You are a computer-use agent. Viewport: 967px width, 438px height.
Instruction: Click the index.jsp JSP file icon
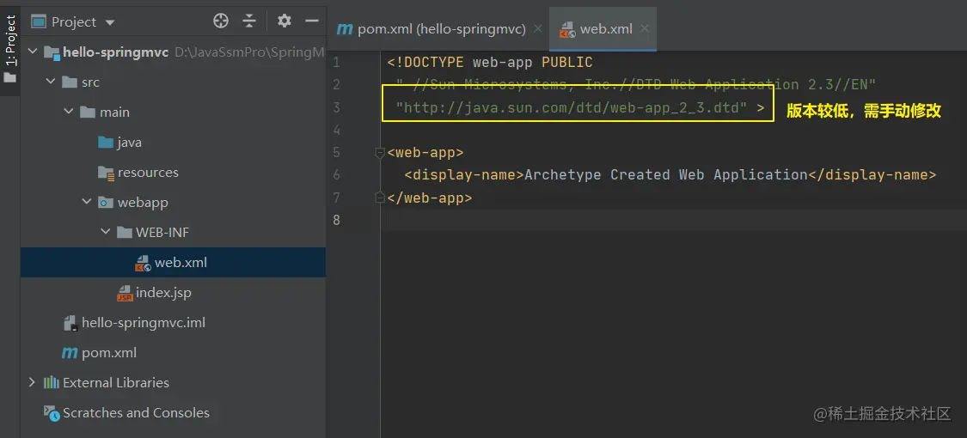coord(125,293)
